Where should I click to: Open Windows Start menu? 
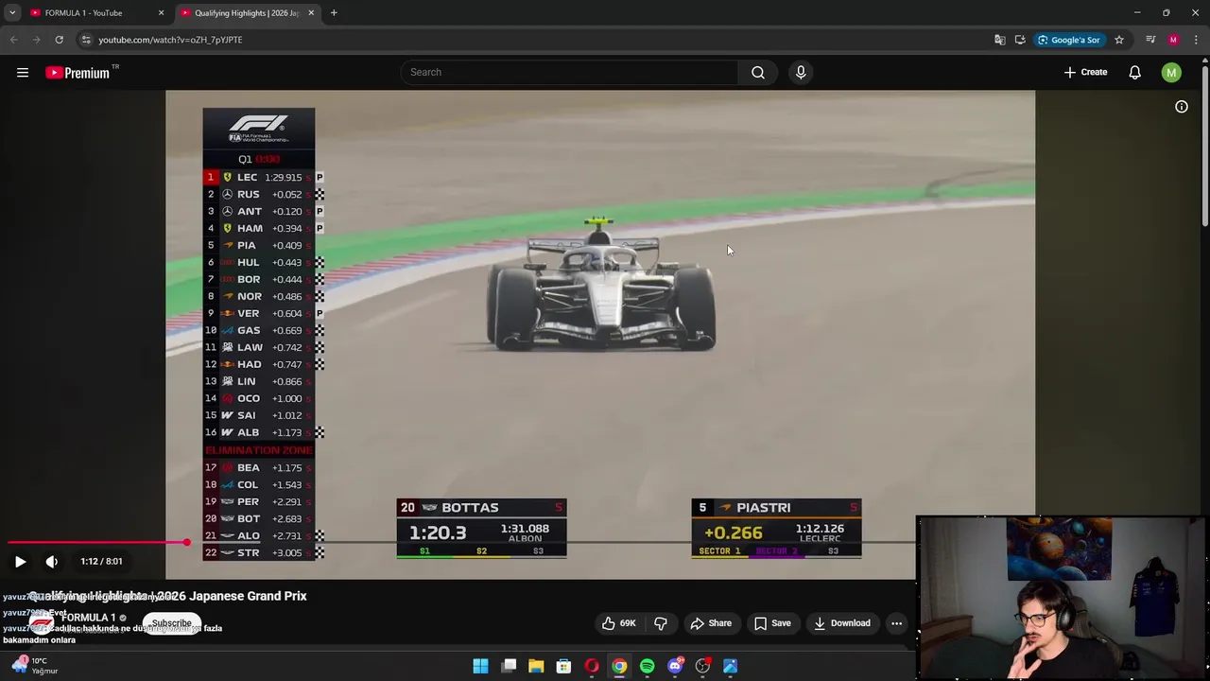pyautogui.click(x=480, y=666)
